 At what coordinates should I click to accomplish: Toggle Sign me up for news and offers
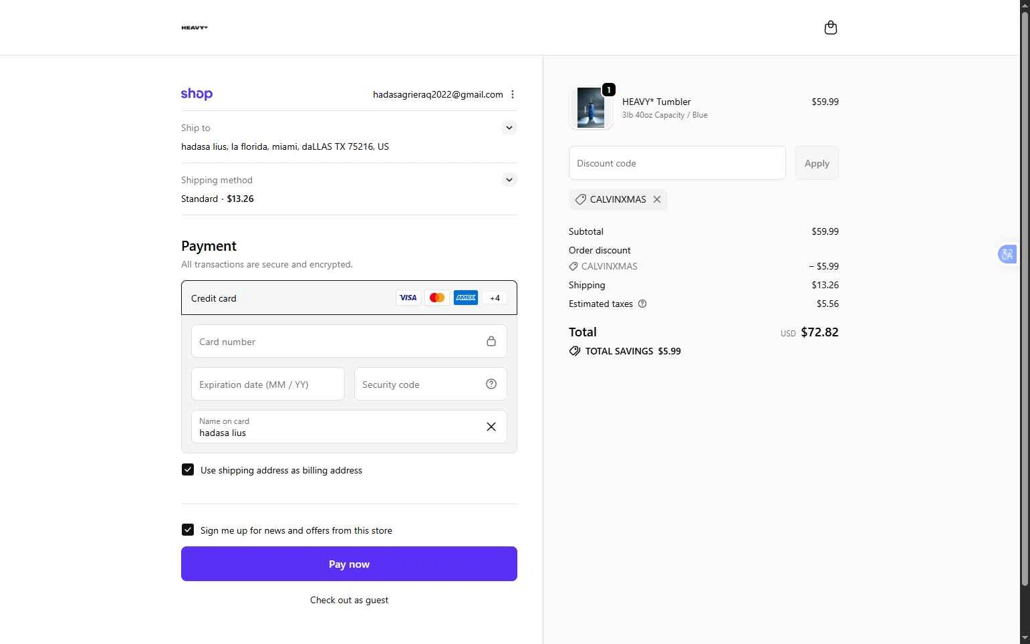[188, 530]
